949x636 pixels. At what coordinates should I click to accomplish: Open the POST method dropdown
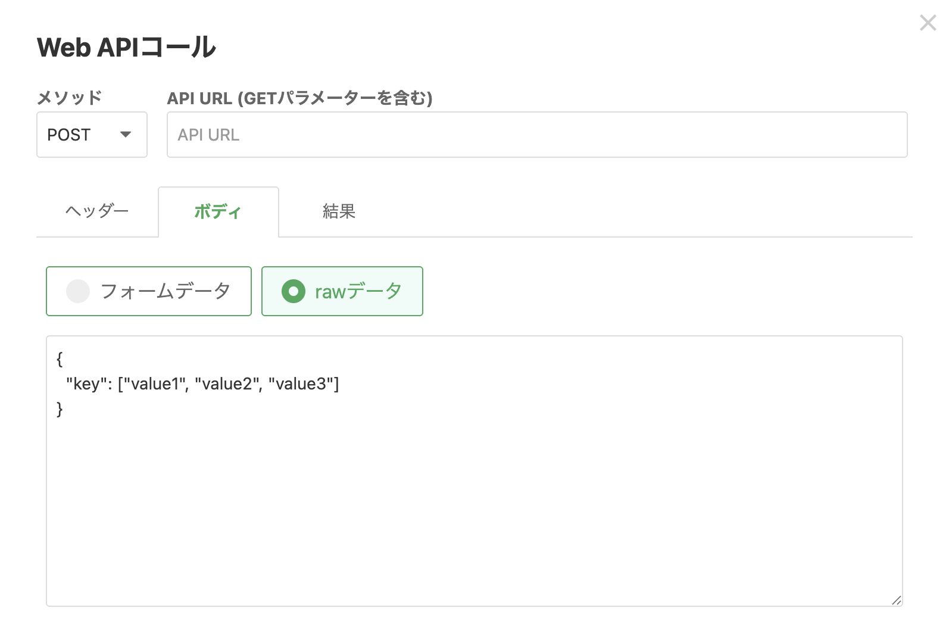coord(92,135)
